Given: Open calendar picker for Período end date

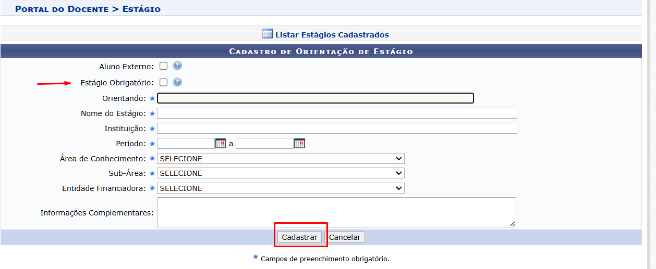Looking at the screenshot, I should tap(299, 144).
